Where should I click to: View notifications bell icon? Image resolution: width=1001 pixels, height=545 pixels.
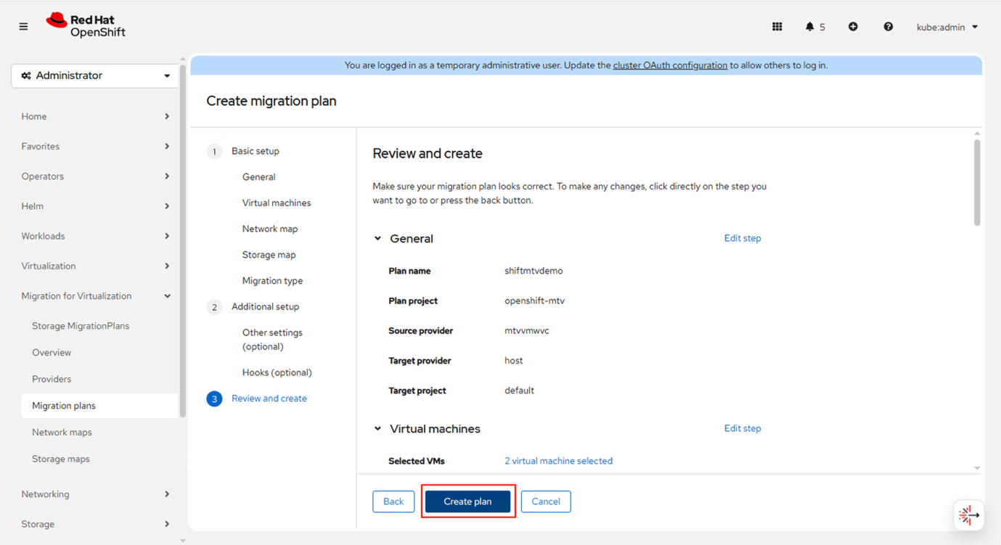[809, 27]
